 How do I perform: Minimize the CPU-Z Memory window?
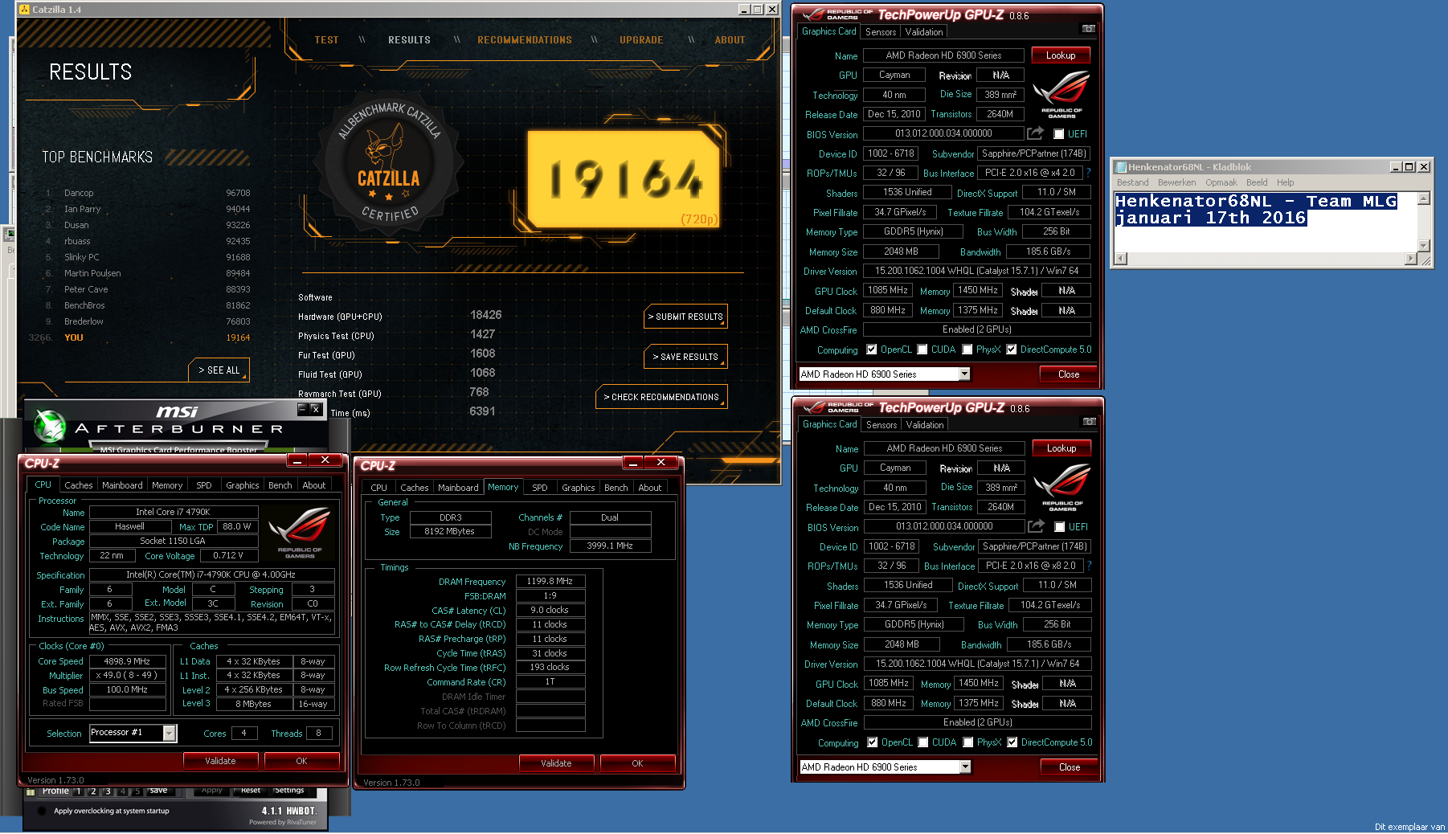pos(633,462)
